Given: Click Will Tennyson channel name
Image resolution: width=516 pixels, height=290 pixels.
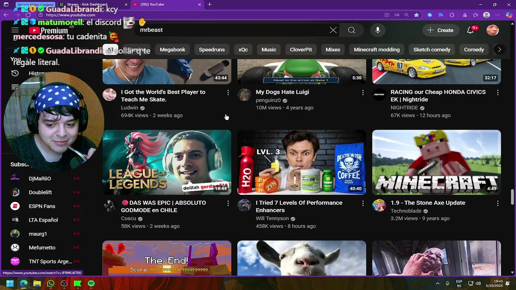Looking at the screenshot, I should [x=272, y=219].
